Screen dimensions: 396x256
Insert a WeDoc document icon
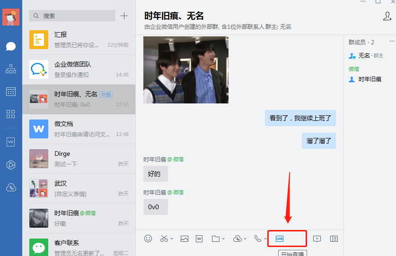199,239
